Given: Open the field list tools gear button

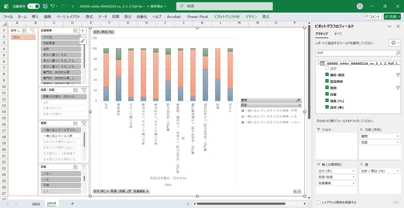Looking at the screenshot, I should (394, 43).
